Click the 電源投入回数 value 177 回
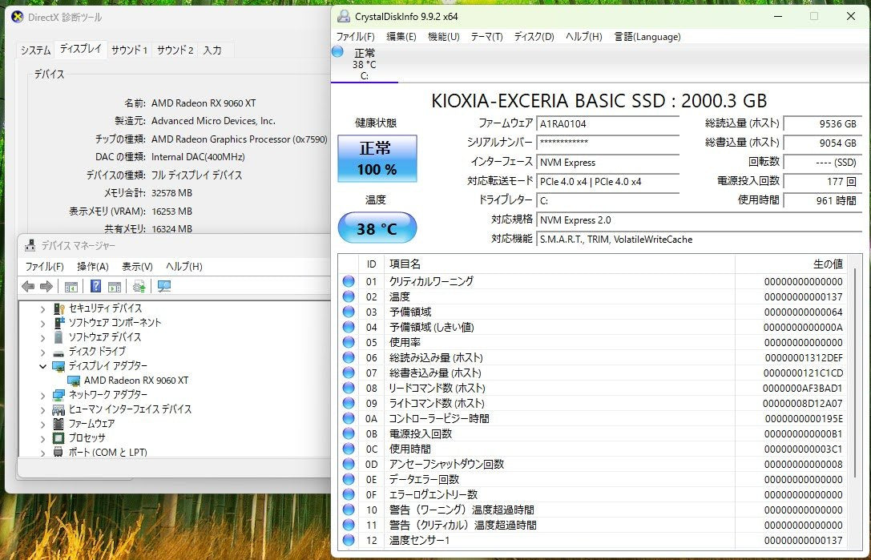The width and height of the screenshot is (871, 560). (x=823, y=182)
